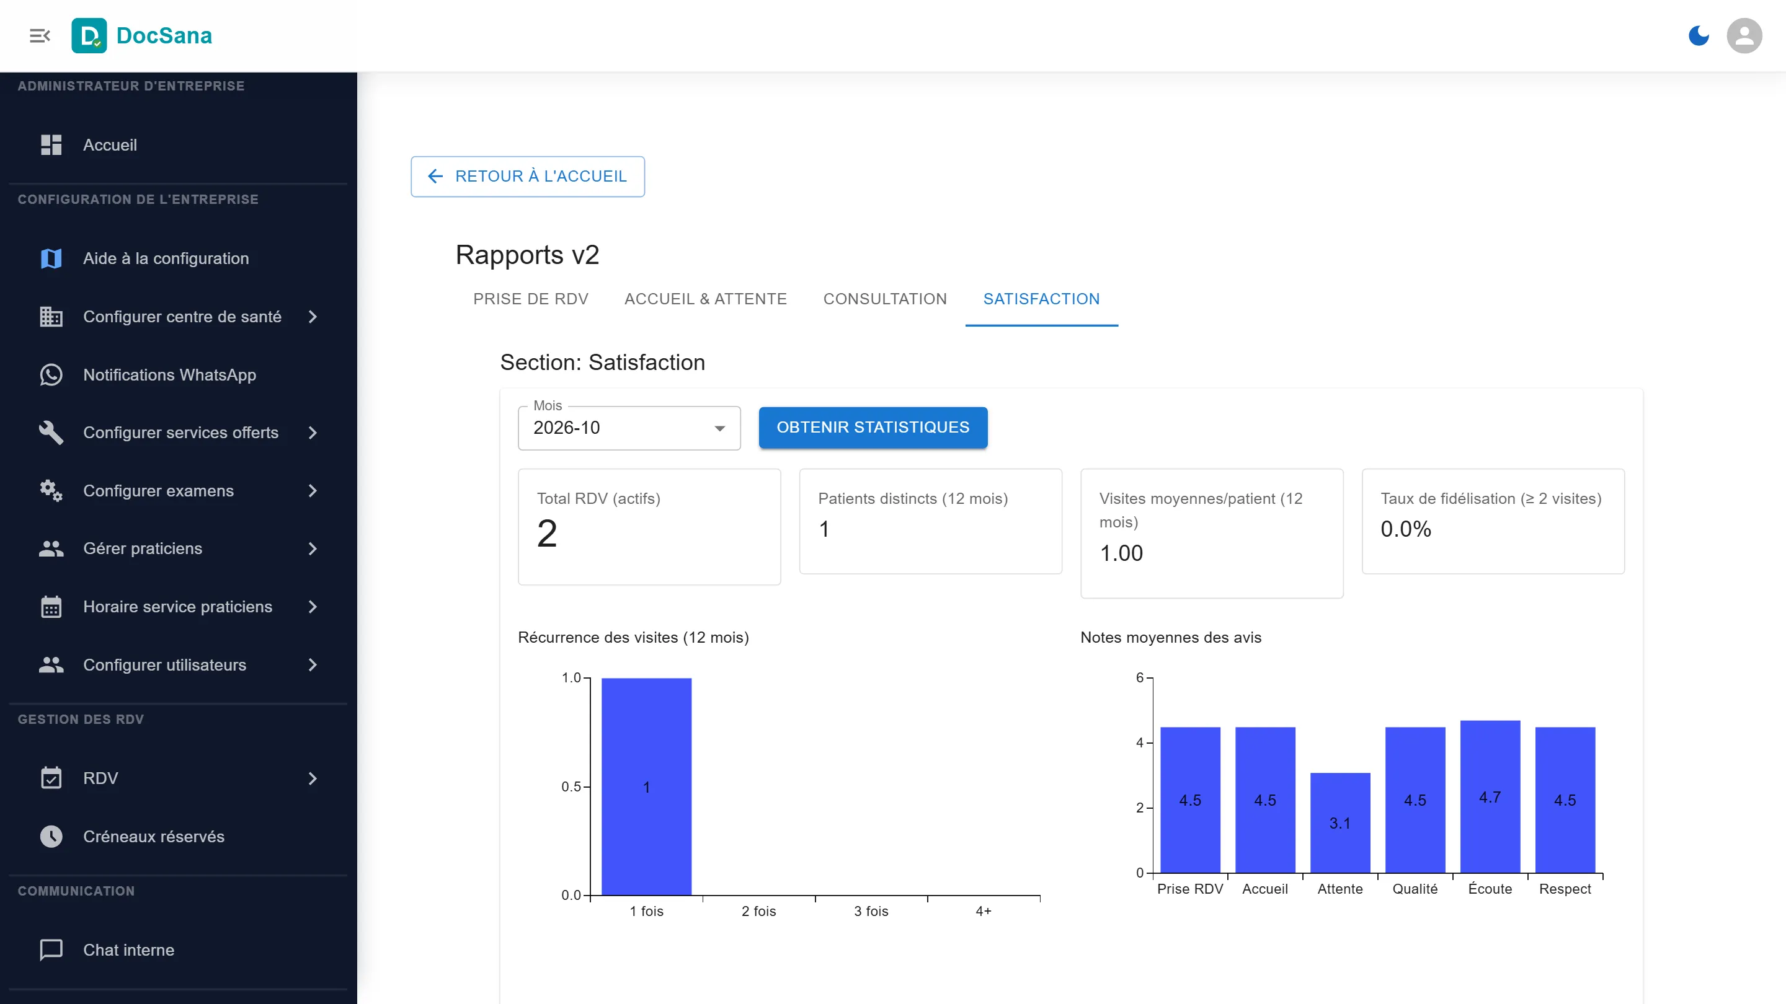Expand Configurer examens chevron
1786x1004 pixels.
pyautogui.click(x=313, y=491)
